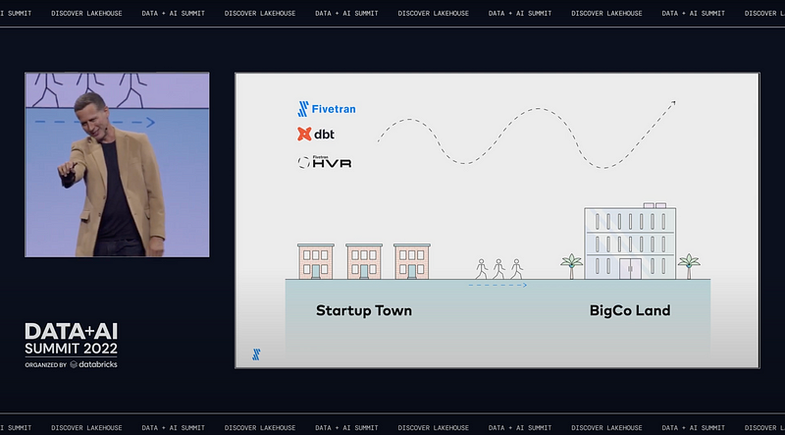Click the Fivetran logo on the slide
The height and width of the screenshot is (435, 785).
[327, 109]
